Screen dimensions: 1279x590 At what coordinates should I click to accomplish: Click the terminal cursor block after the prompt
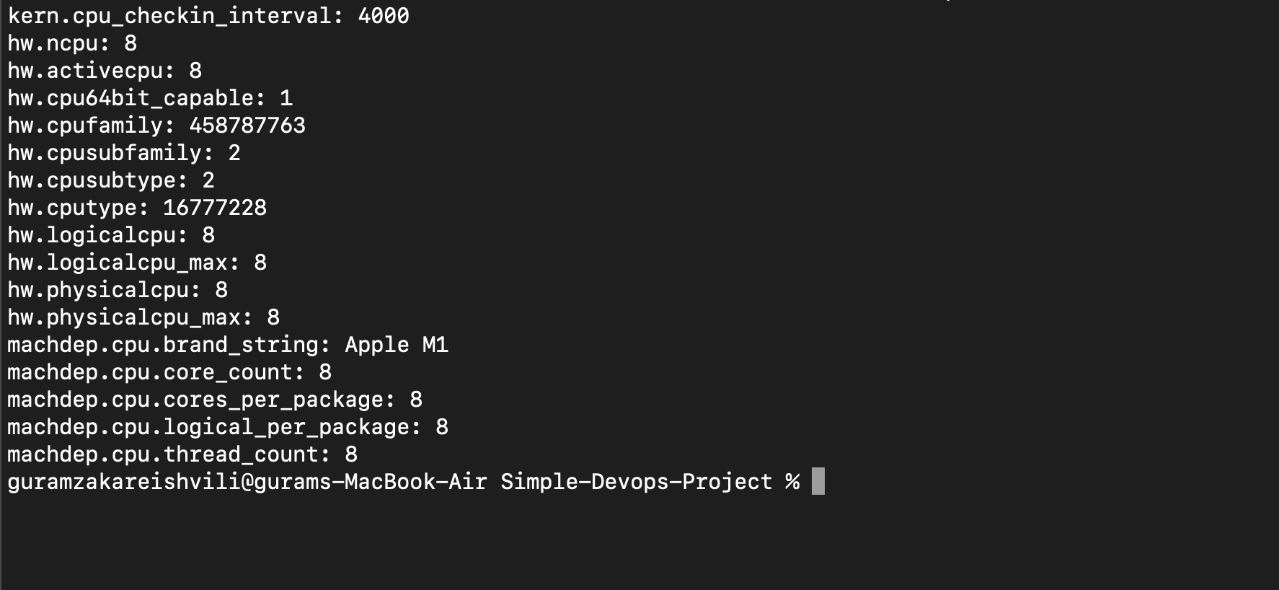tap(818, 481)
